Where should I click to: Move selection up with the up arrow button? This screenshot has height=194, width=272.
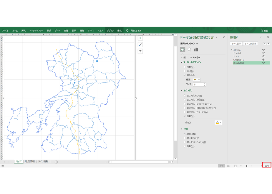pos(265,44)
